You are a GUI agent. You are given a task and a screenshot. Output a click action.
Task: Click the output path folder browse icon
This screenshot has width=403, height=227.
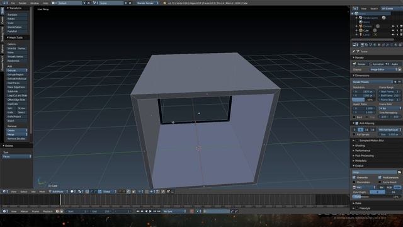point(399,172)
